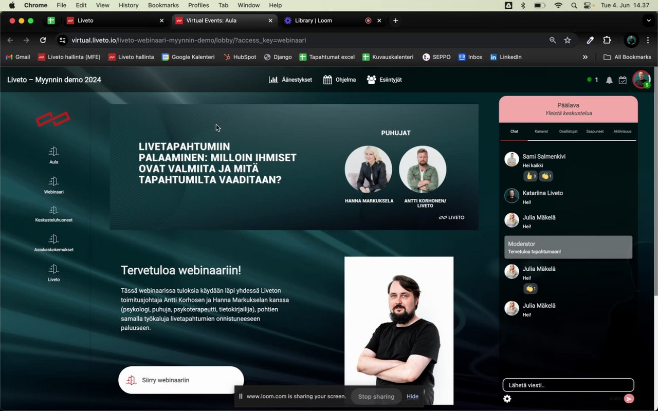Open the Bookmarks menu in menu bar
Image resolution: width=658 pixels, height=411 pixels.
tap(163, 5)
